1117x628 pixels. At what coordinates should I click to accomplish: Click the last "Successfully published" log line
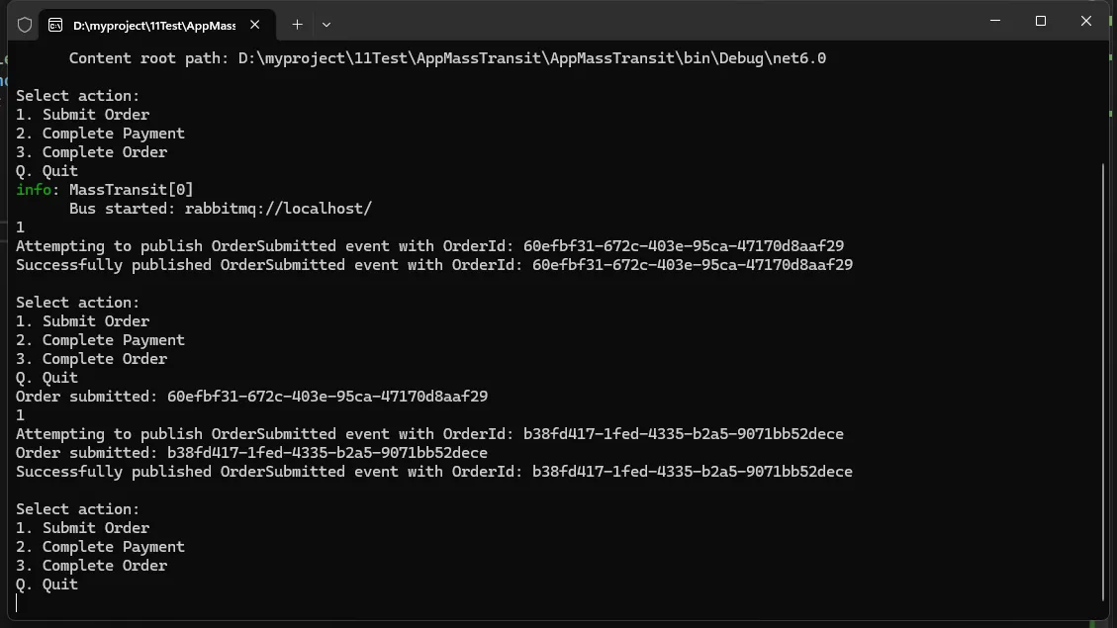pos(433,472)
